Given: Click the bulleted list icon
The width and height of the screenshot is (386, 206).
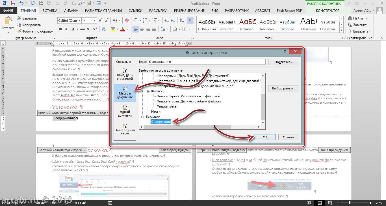Looking at the screenshot, I should point(136,21).
